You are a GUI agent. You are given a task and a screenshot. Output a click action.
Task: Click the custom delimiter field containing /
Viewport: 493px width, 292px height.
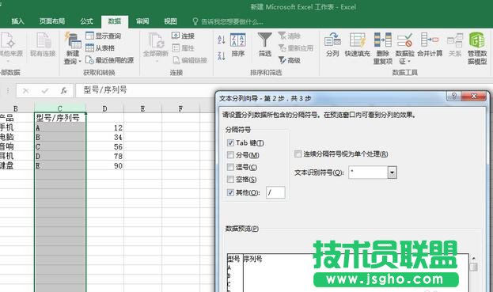coord(275,192)
